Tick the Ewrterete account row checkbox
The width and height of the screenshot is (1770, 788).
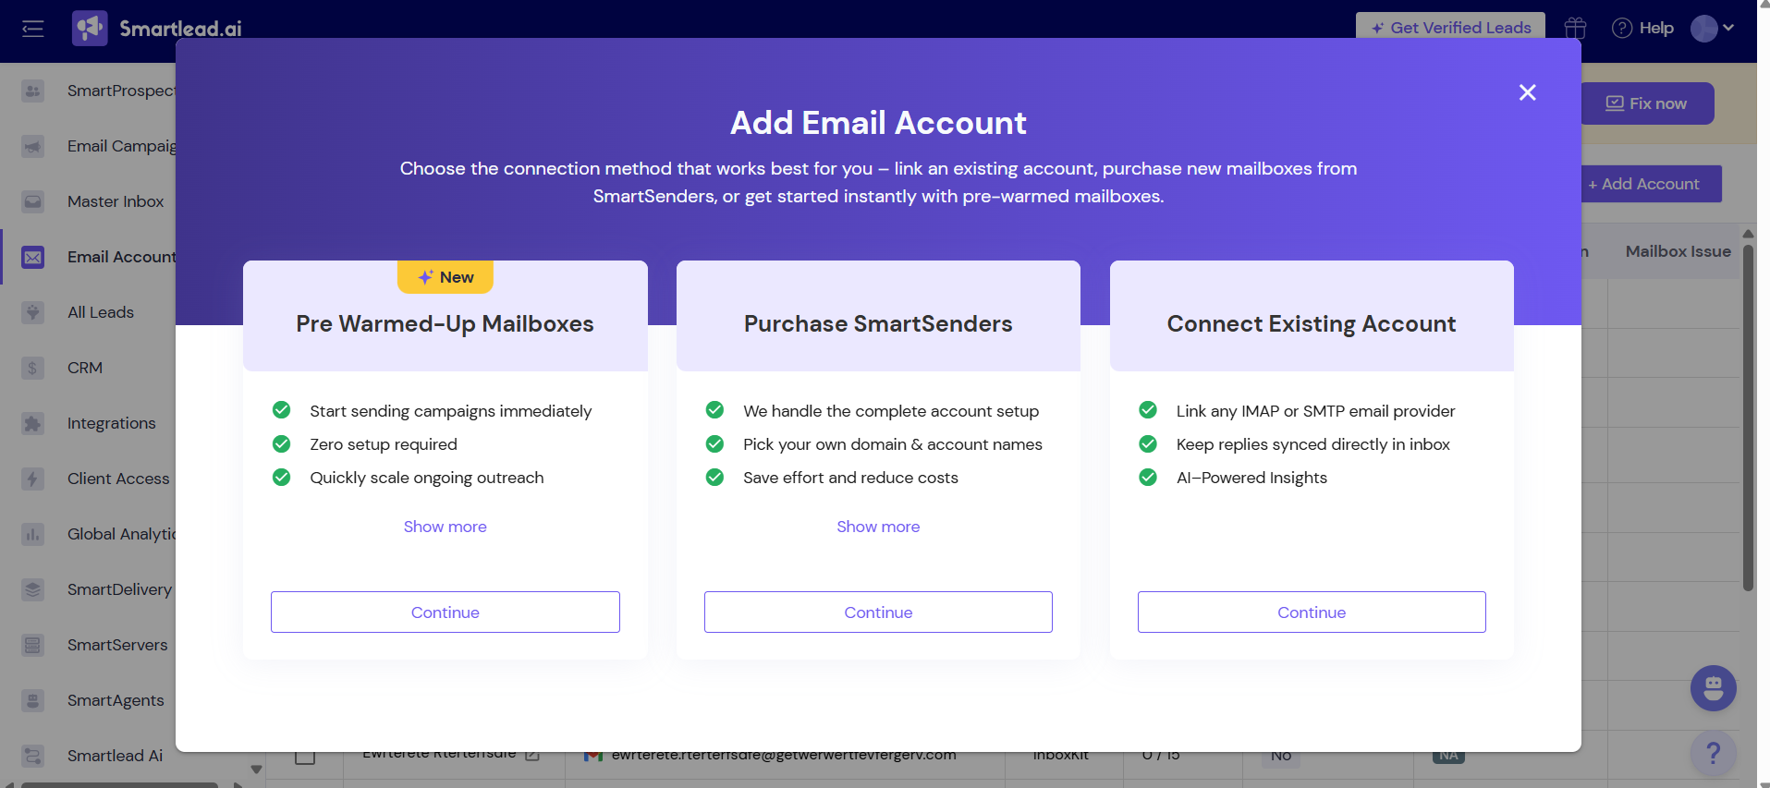[x=305, y=757]
